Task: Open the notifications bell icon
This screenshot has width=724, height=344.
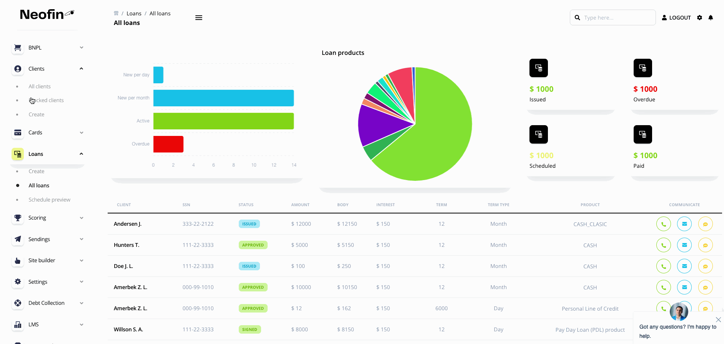Action: pyautogui.click(x=711, y=18)
